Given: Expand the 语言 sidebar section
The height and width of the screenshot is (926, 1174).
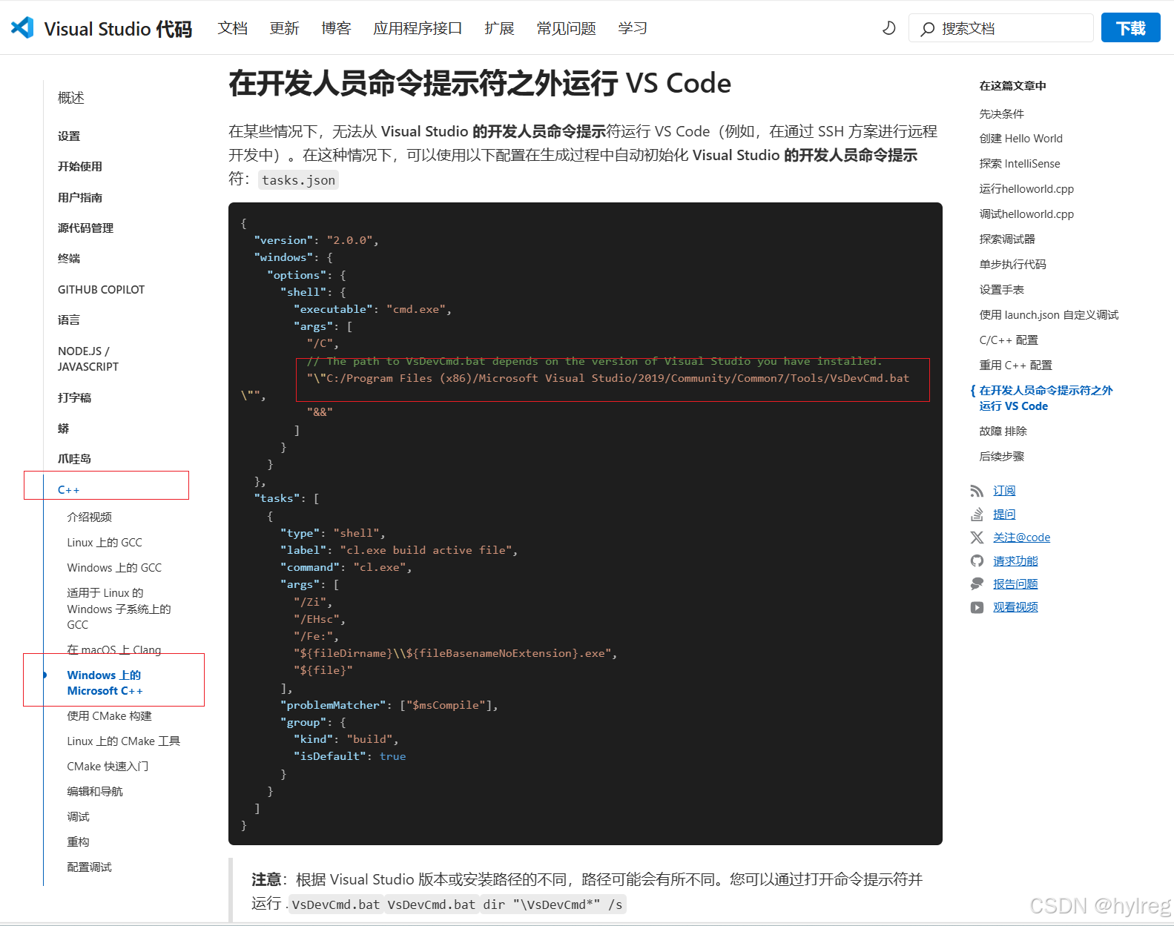Looking at the screenshot, I should pos(69,320).
